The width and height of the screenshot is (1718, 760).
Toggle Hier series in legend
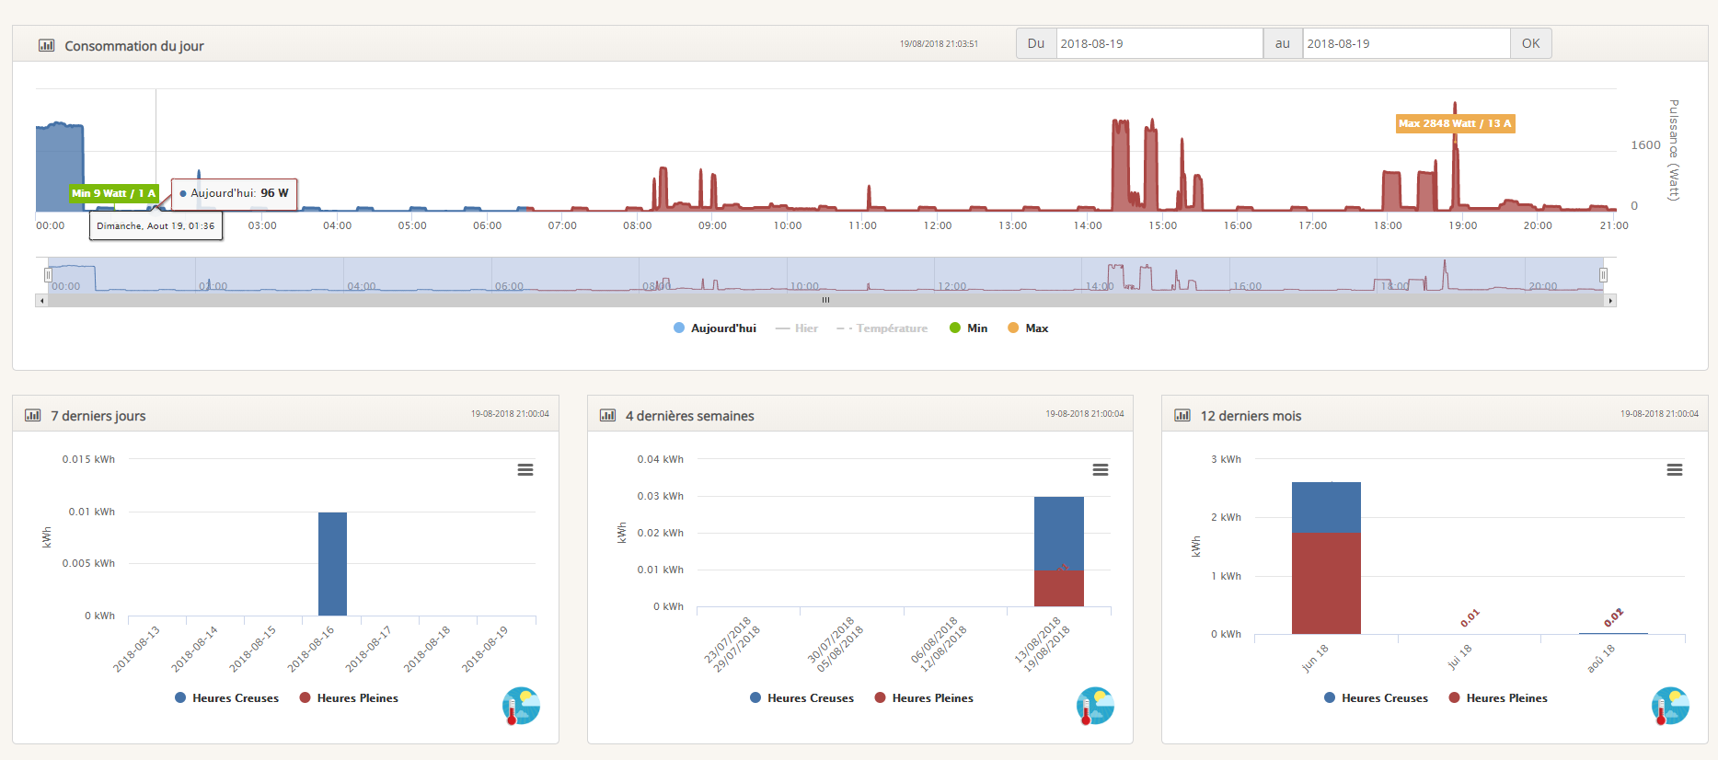[x=797, y=328]
